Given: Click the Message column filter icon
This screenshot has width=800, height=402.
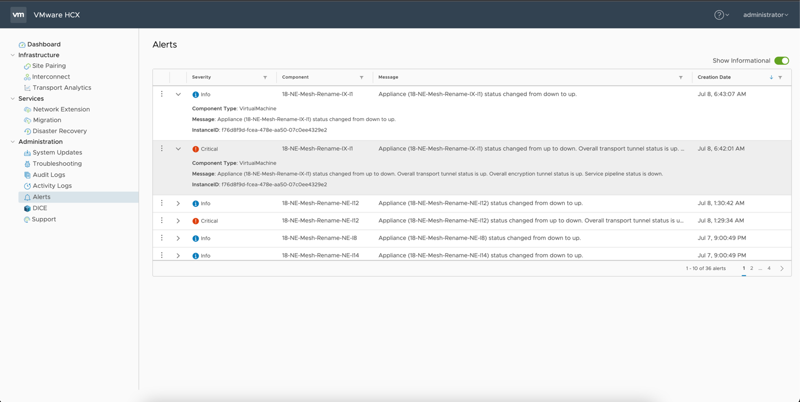Looking at the screenshot, I should coord(681,78).
